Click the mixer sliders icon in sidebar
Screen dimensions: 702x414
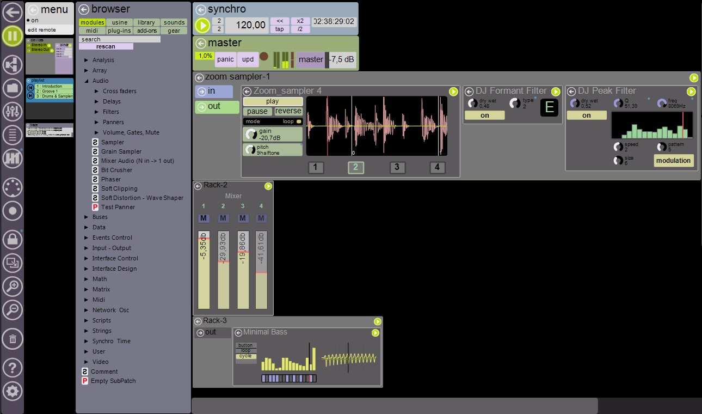point(12,112)
